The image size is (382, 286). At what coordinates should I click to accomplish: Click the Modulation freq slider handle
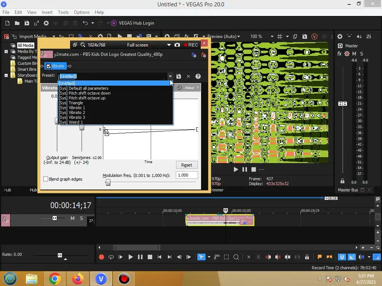[108, 182]
